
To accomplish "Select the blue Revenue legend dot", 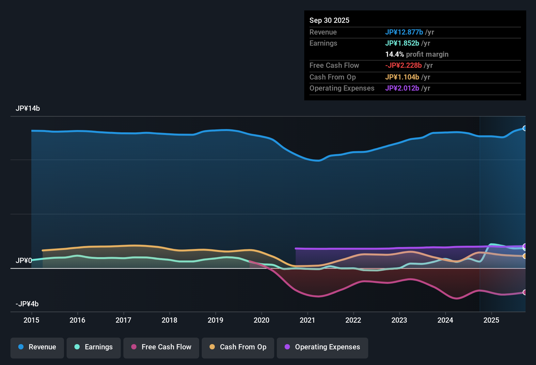I will tap(21, 347).
